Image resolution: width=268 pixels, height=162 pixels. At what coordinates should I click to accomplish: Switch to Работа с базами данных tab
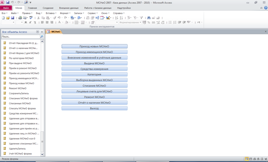[x=98, y=8]
